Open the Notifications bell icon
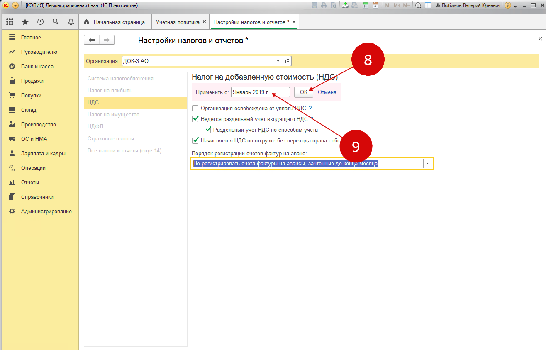The height and width of the screenshot is (350, 546). (71, 22)
